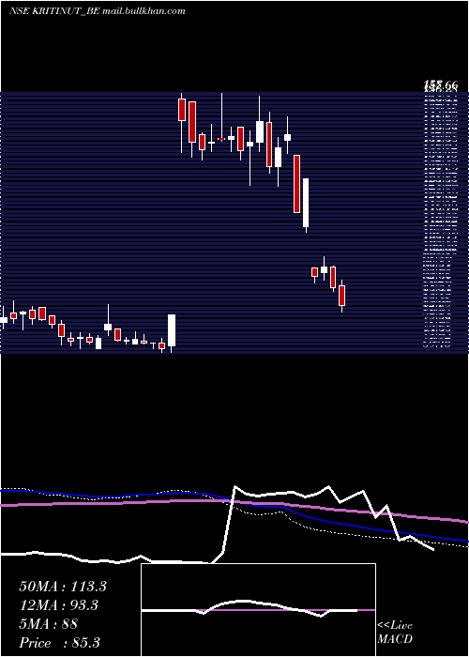Screen dimensions: 469x657
Task: Click the tall white candle before the gap up
Action: (172, 331)
